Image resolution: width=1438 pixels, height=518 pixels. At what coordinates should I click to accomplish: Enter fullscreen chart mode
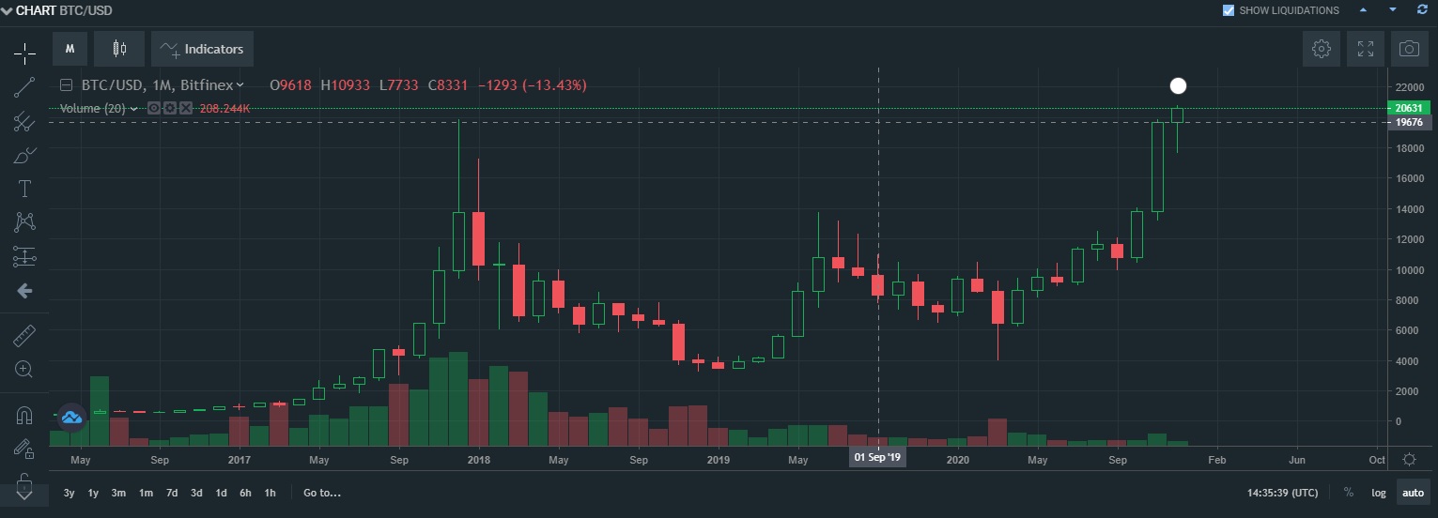(1366, 49)
